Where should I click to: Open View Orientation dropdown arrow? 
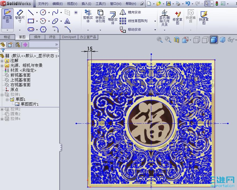click(190, 40)
